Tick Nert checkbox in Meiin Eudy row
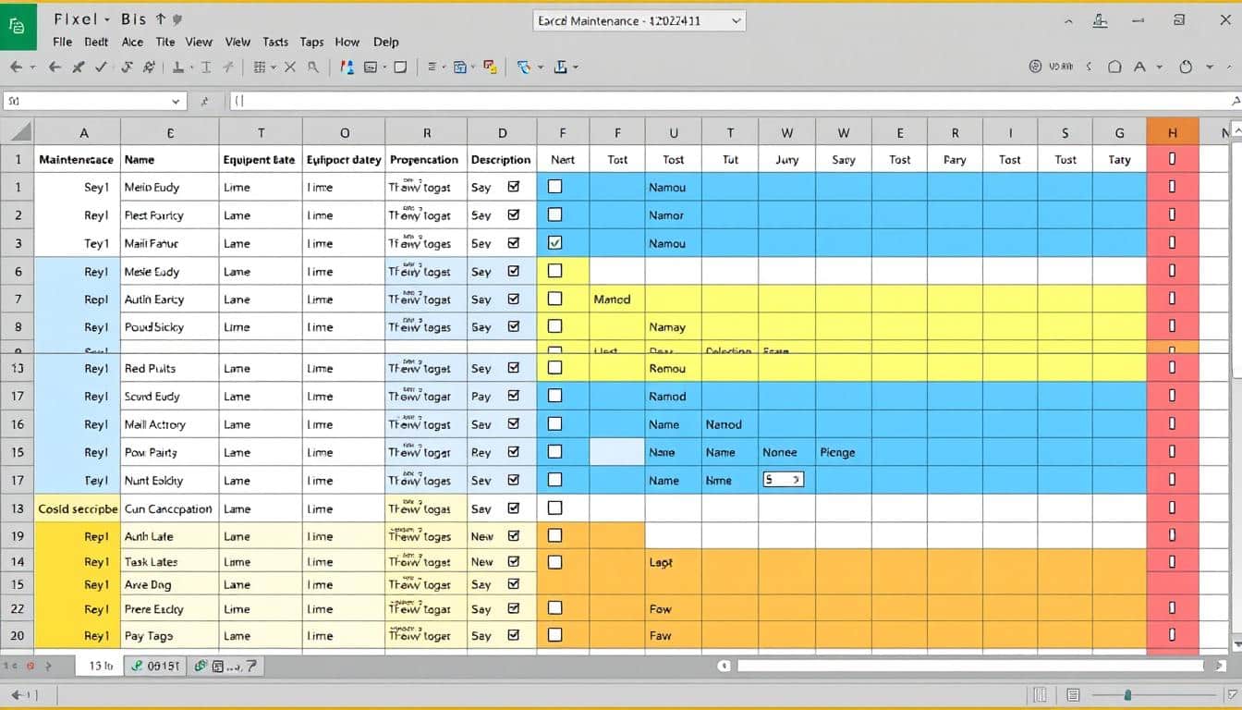 (555, 187)
